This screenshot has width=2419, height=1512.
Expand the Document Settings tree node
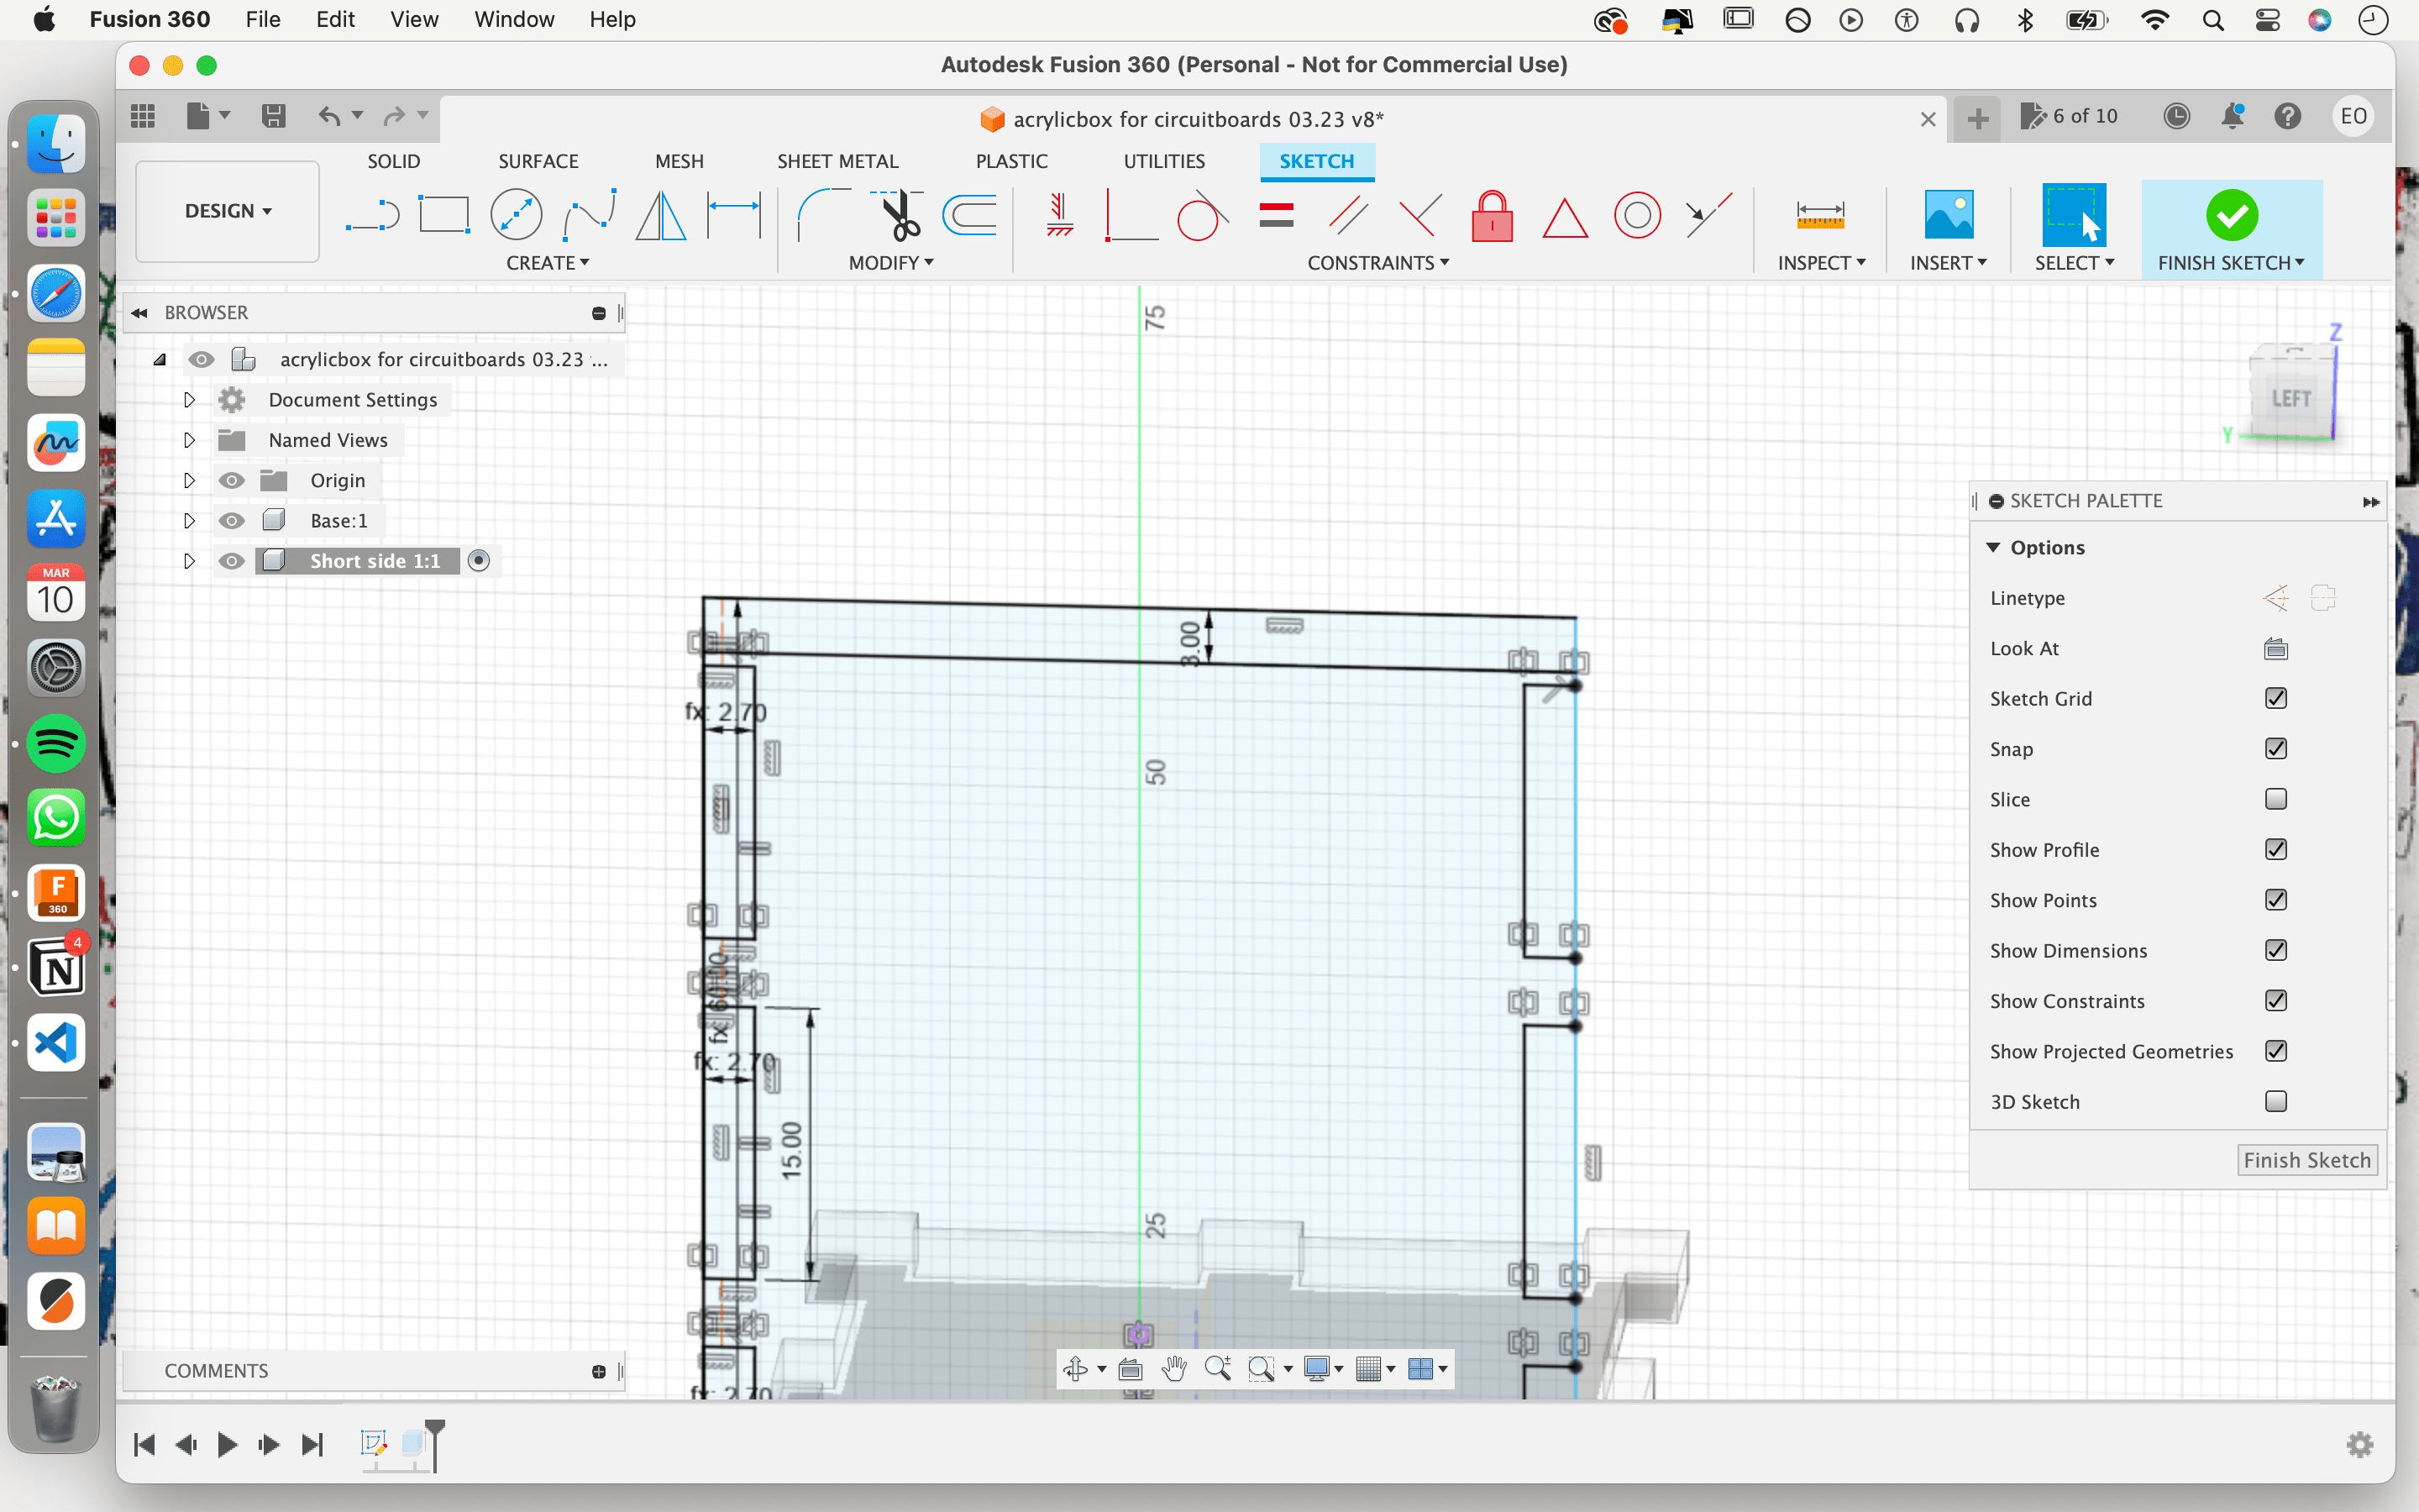(x=189, y=400)
